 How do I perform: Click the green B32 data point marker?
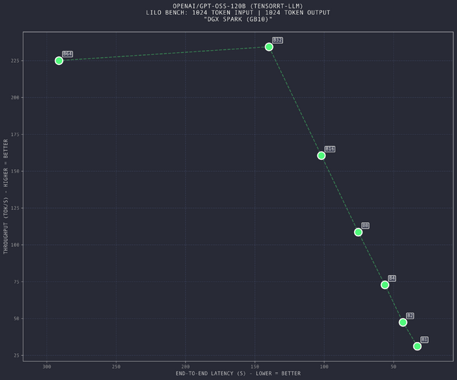[x=269, y=47]
